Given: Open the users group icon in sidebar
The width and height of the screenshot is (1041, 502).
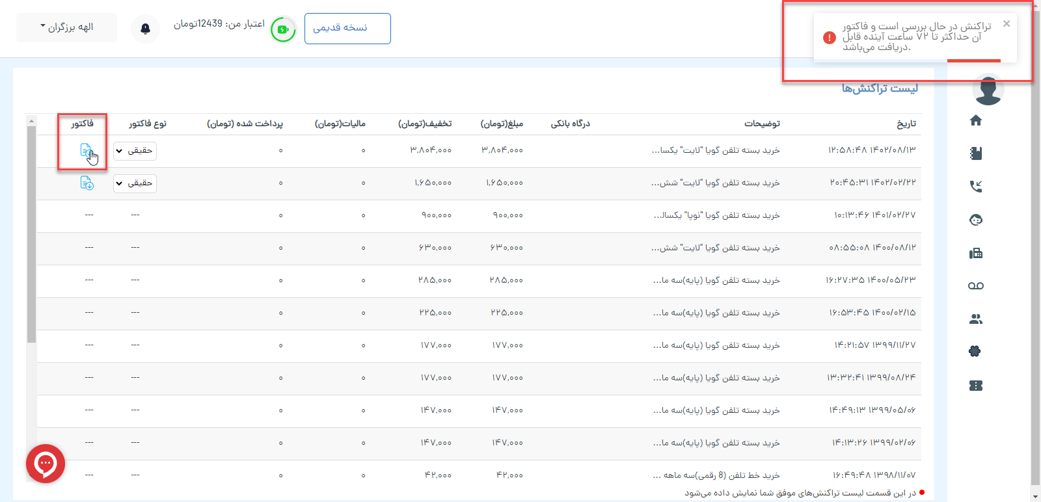Looking at the screenshot, I should point(975,319).
